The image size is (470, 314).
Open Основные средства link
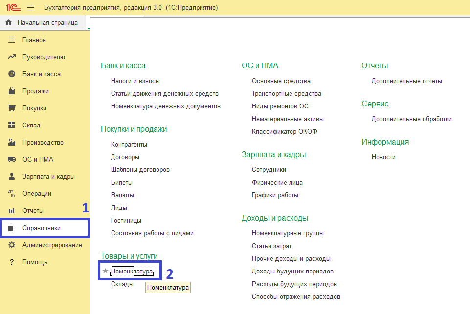pos(281,81)
